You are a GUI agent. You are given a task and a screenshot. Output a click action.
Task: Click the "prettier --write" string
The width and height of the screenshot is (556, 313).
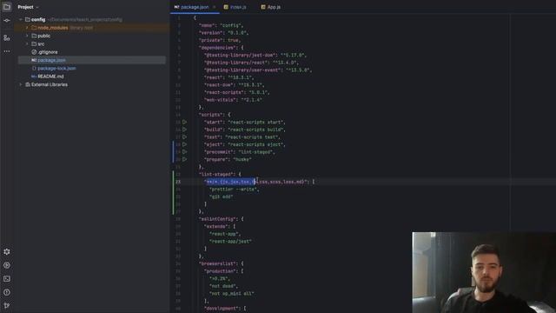[x=233, y=190]
